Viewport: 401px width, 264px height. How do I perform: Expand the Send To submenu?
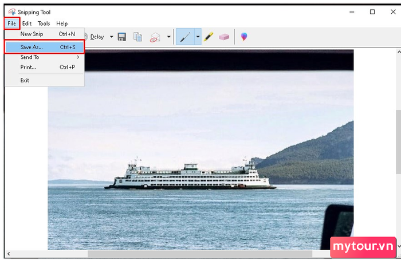[x=45, y=57]
